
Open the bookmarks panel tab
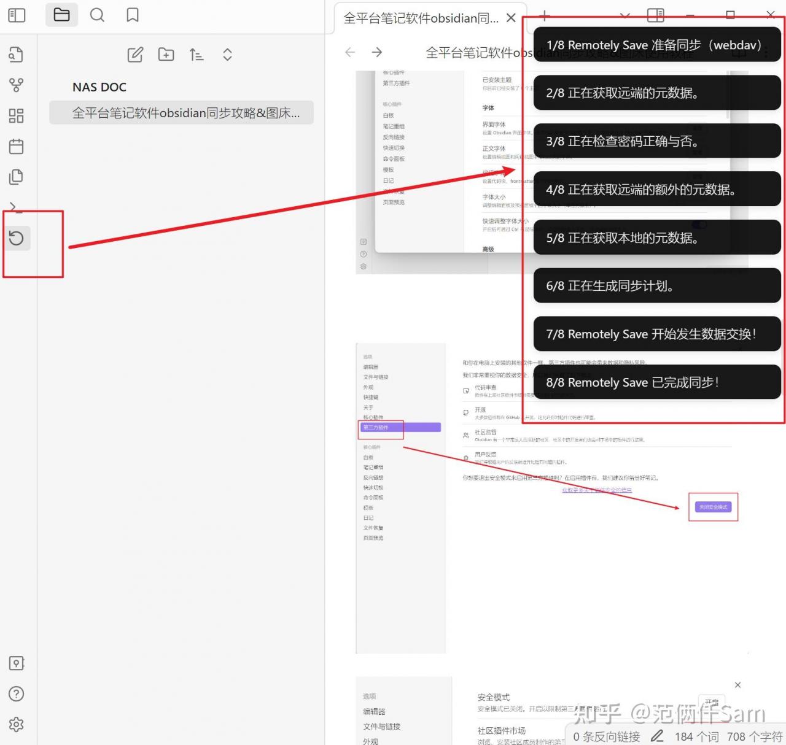(133, 15)
